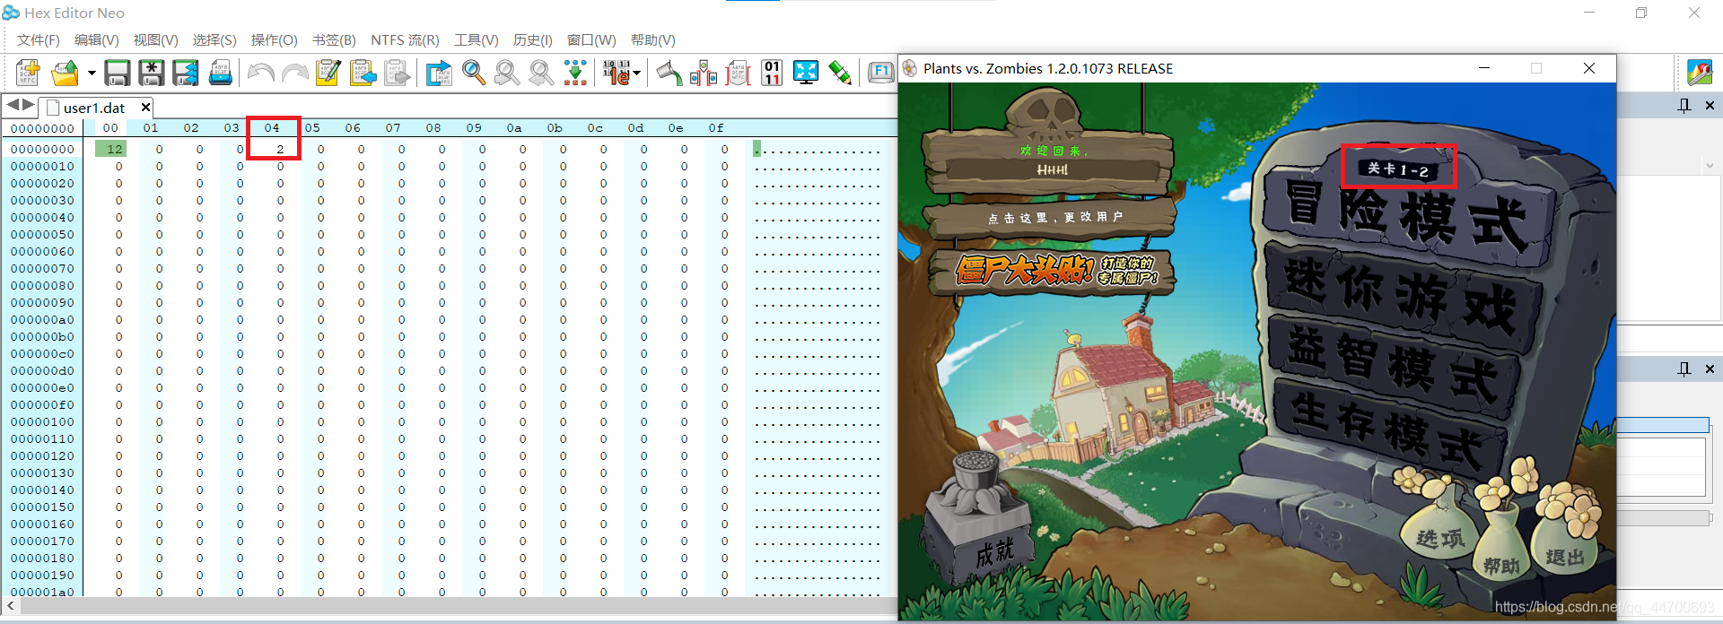Click the Redo arrow icon
This screenshot has height=624, width=1723.
pos(294,73)
